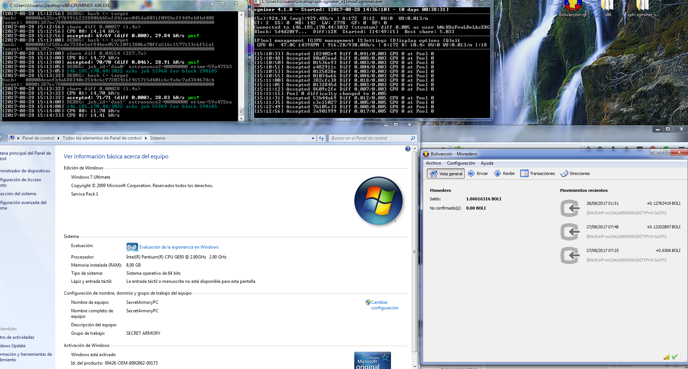The height and width of the screenshot is (369, 688).
Task: Click the received-transaction icon dated 28/08/2017 01:51
Action: pyautogui.click(x=570, y=208)
